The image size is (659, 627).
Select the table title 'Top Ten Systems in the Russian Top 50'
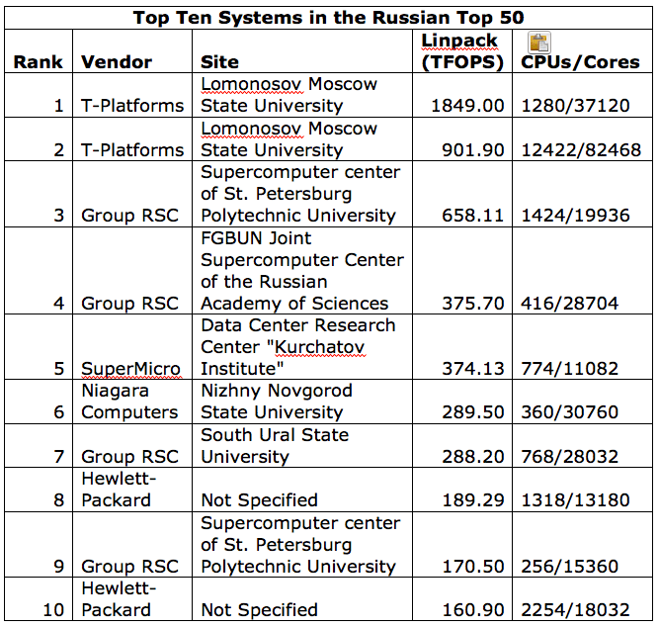329,18
